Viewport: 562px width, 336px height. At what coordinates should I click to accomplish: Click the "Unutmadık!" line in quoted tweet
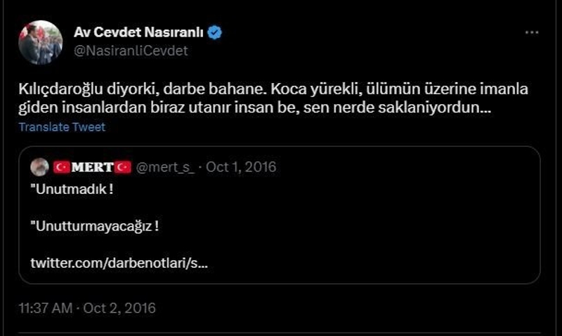72,190
